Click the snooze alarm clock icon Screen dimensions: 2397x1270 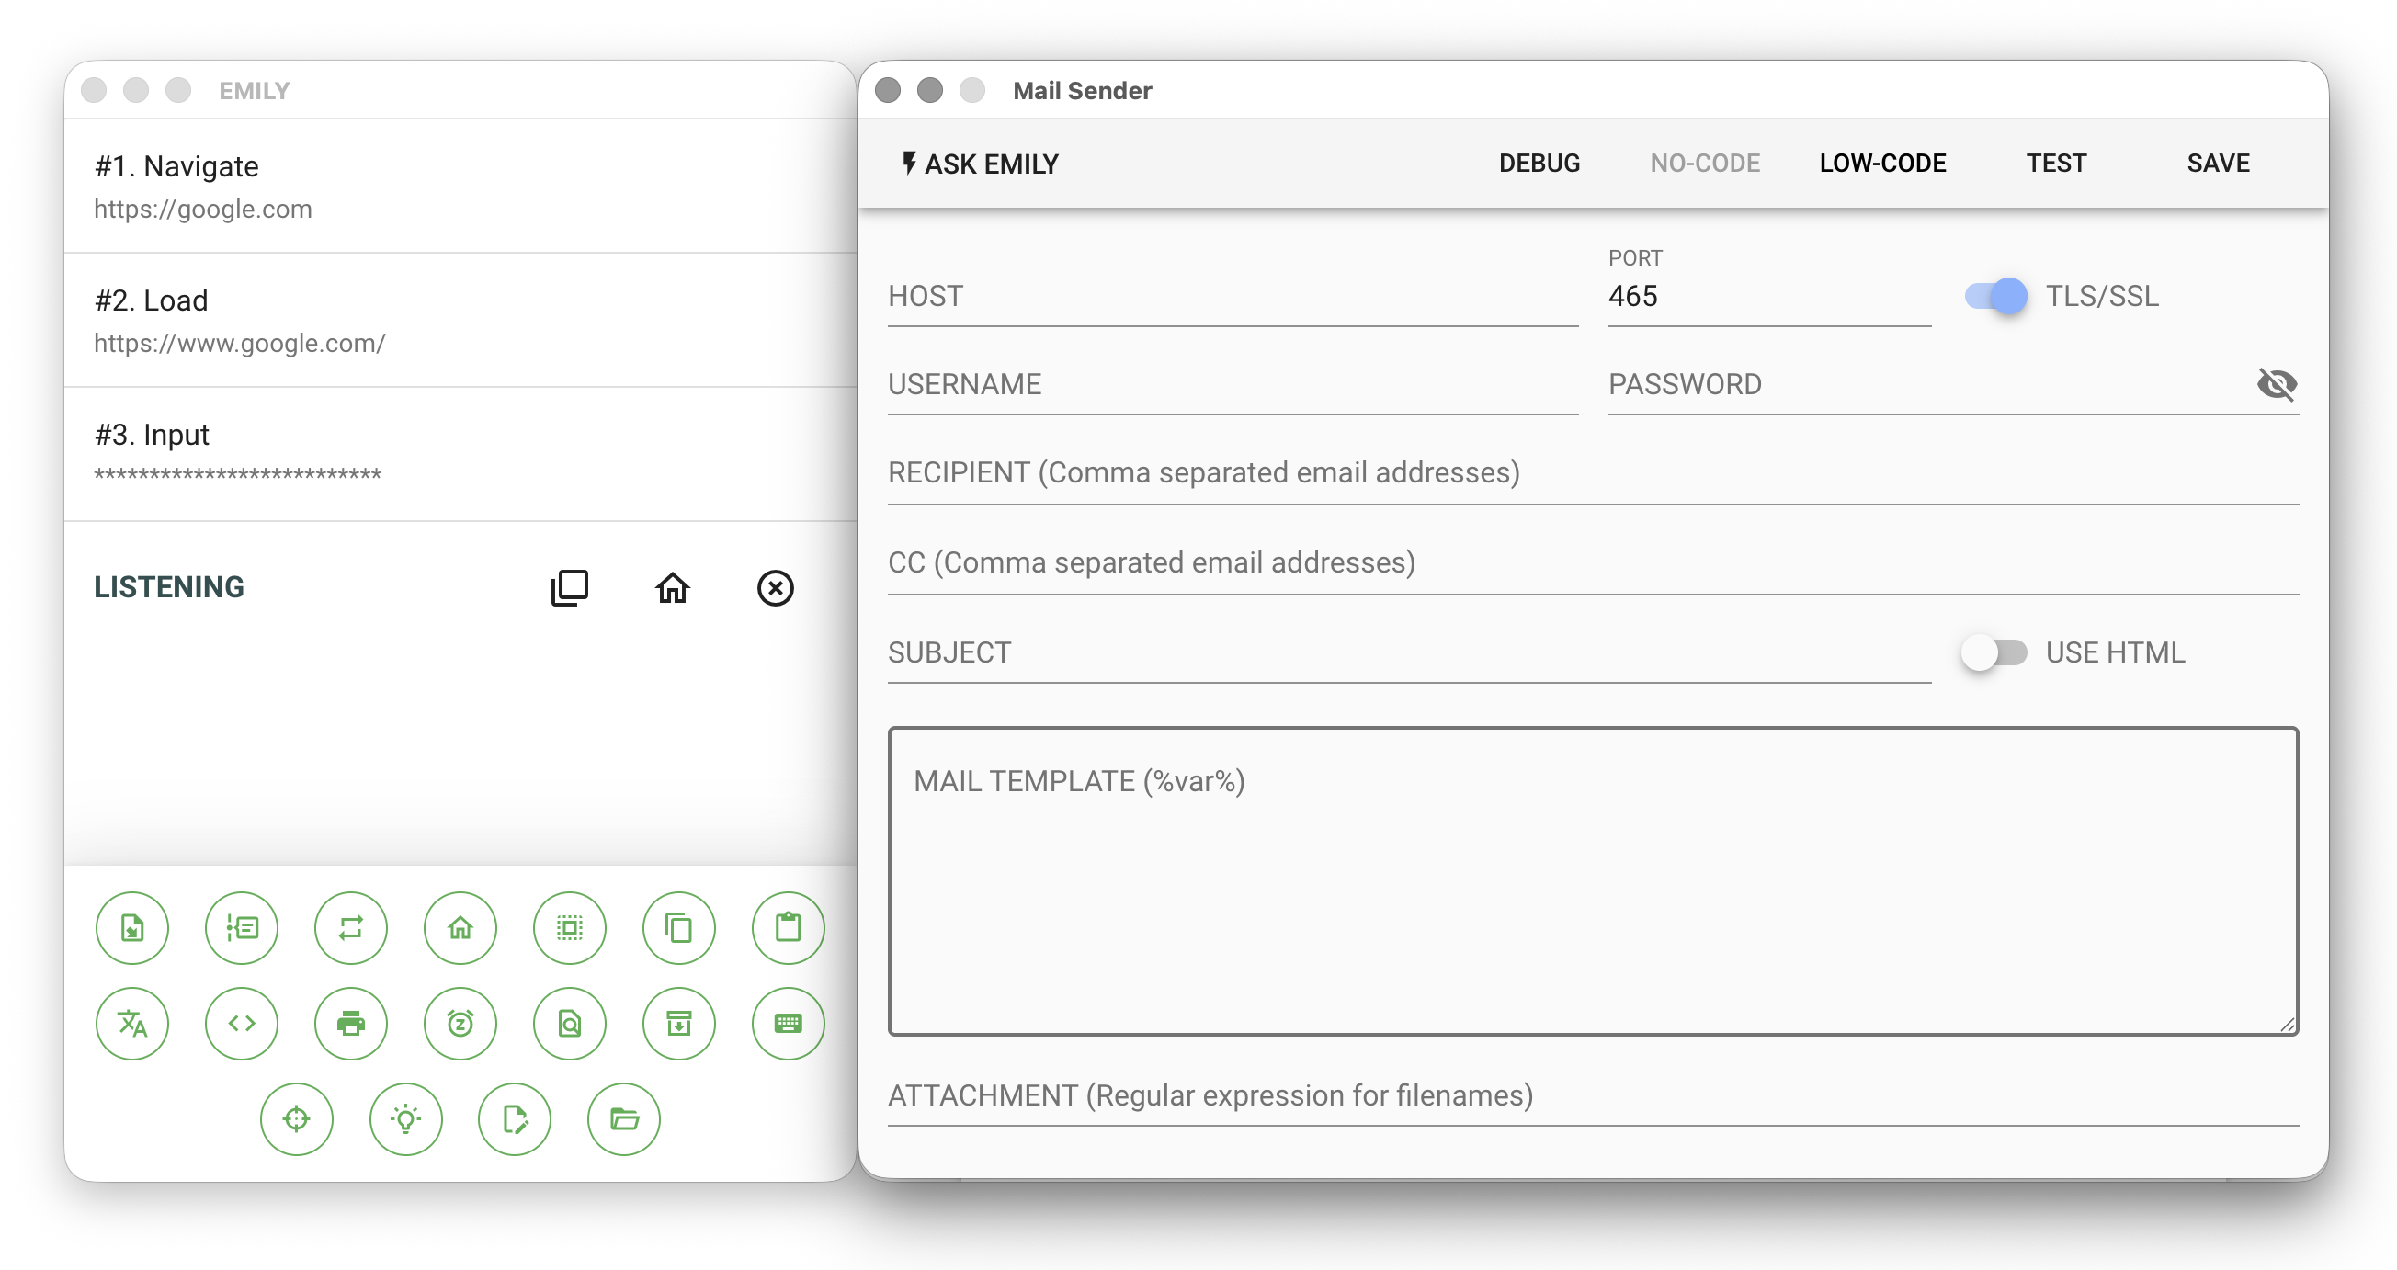(x=460, y=1024)
